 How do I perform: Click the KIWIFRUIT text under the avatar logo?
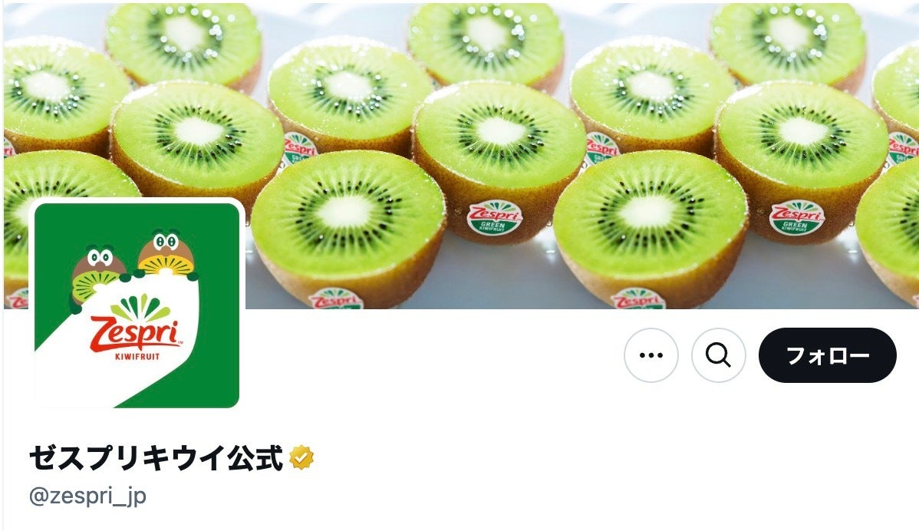(137, 356)
